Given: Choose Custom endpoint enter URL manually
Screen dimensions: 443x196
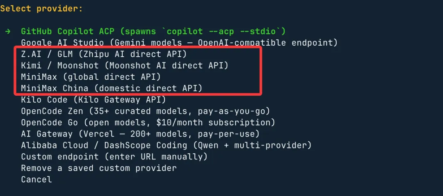Looking at the screenshot, I should tap(114, 157).
